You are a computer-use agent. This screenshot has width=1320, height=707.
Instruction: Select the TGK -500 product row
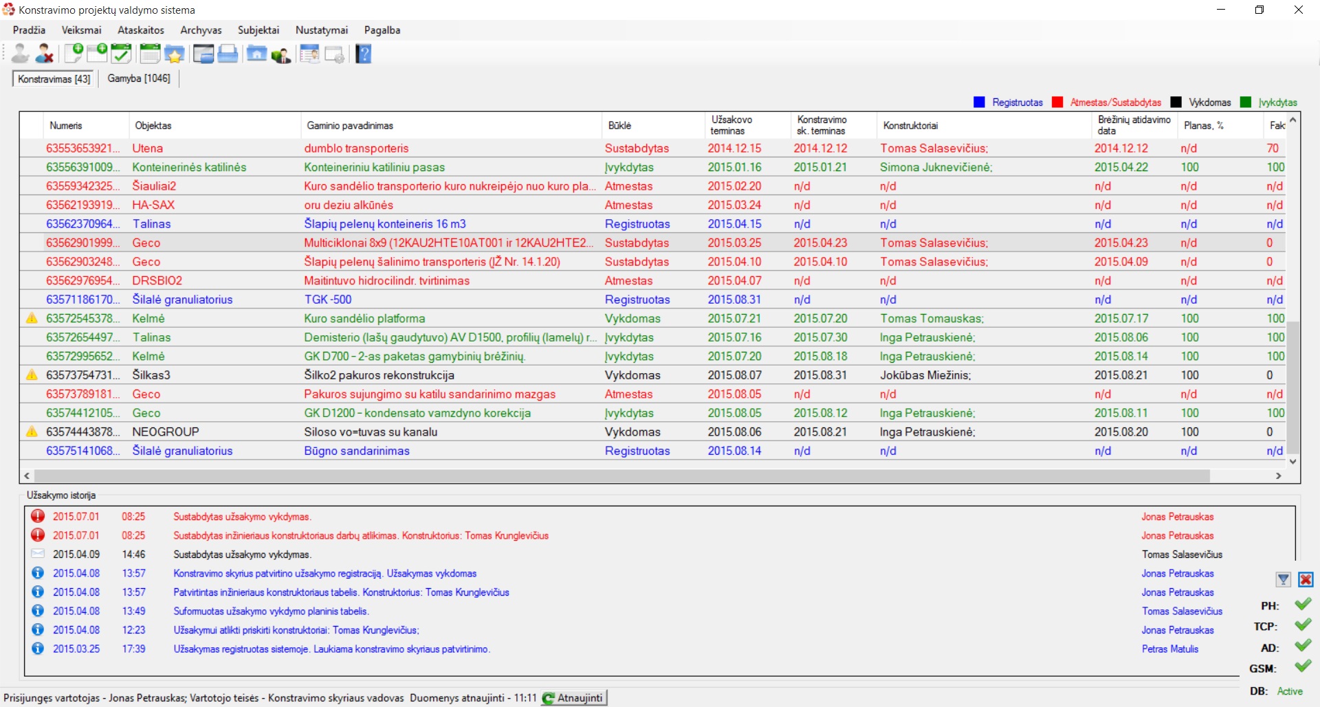click(653, 299)
